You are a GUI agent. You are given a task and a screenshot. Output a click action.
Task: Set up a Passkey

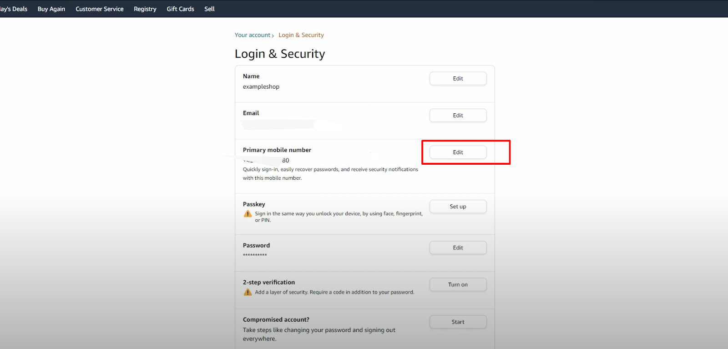click(458, 206)
